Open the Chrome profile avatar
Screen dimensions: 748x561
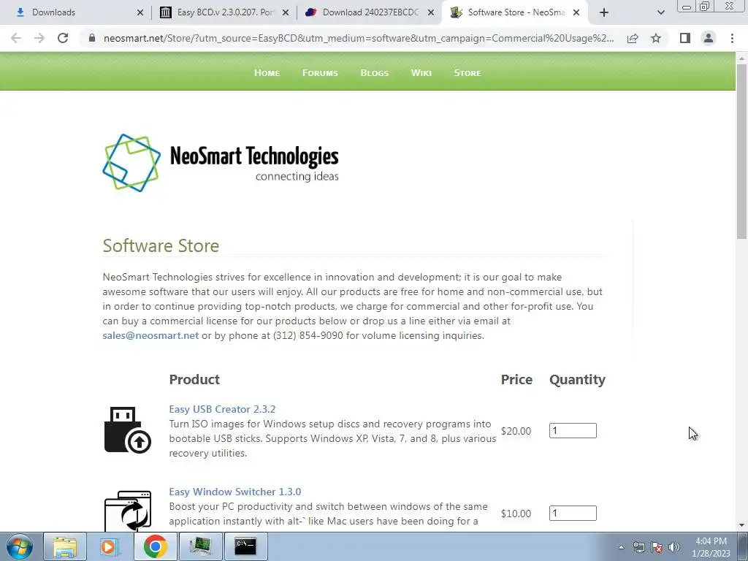709,38
